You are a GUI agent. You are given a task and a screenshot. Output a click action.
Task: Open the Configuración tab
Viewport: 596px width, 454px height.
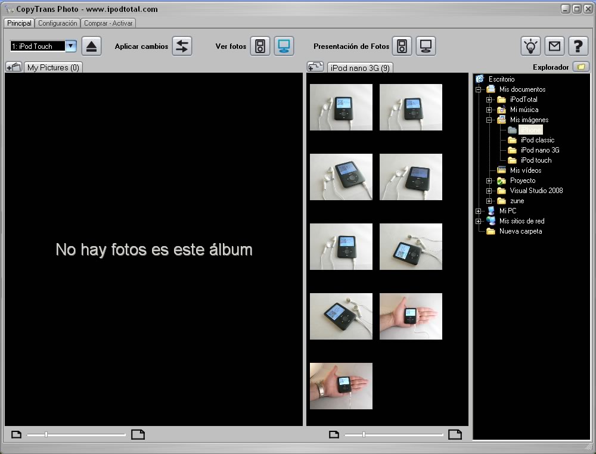[57, 23]
